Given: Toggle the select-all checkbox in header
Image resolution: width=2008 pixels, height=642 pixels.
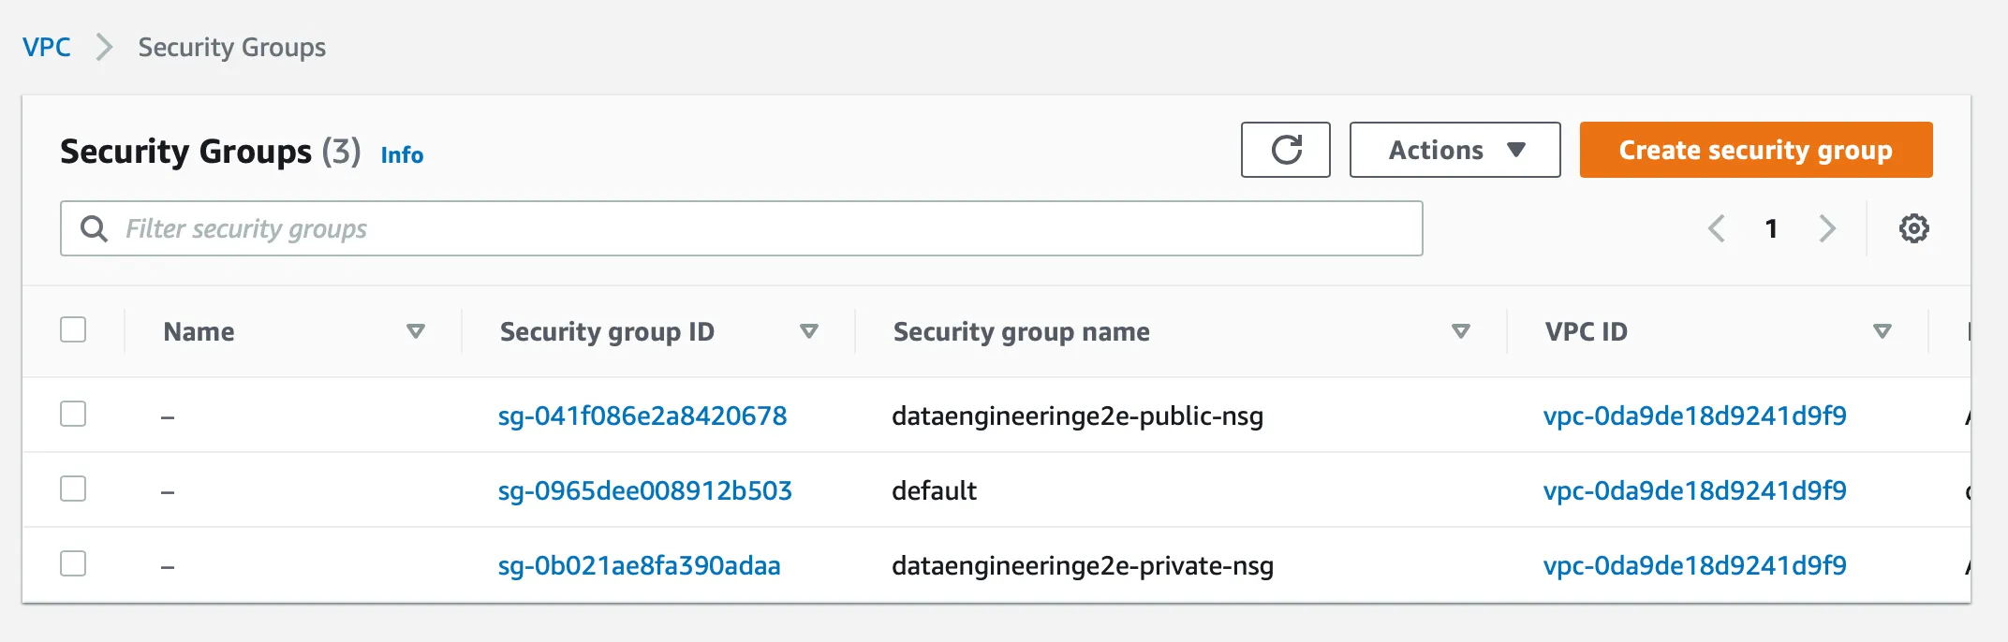Looking at the screenshot, I should 73,329.
